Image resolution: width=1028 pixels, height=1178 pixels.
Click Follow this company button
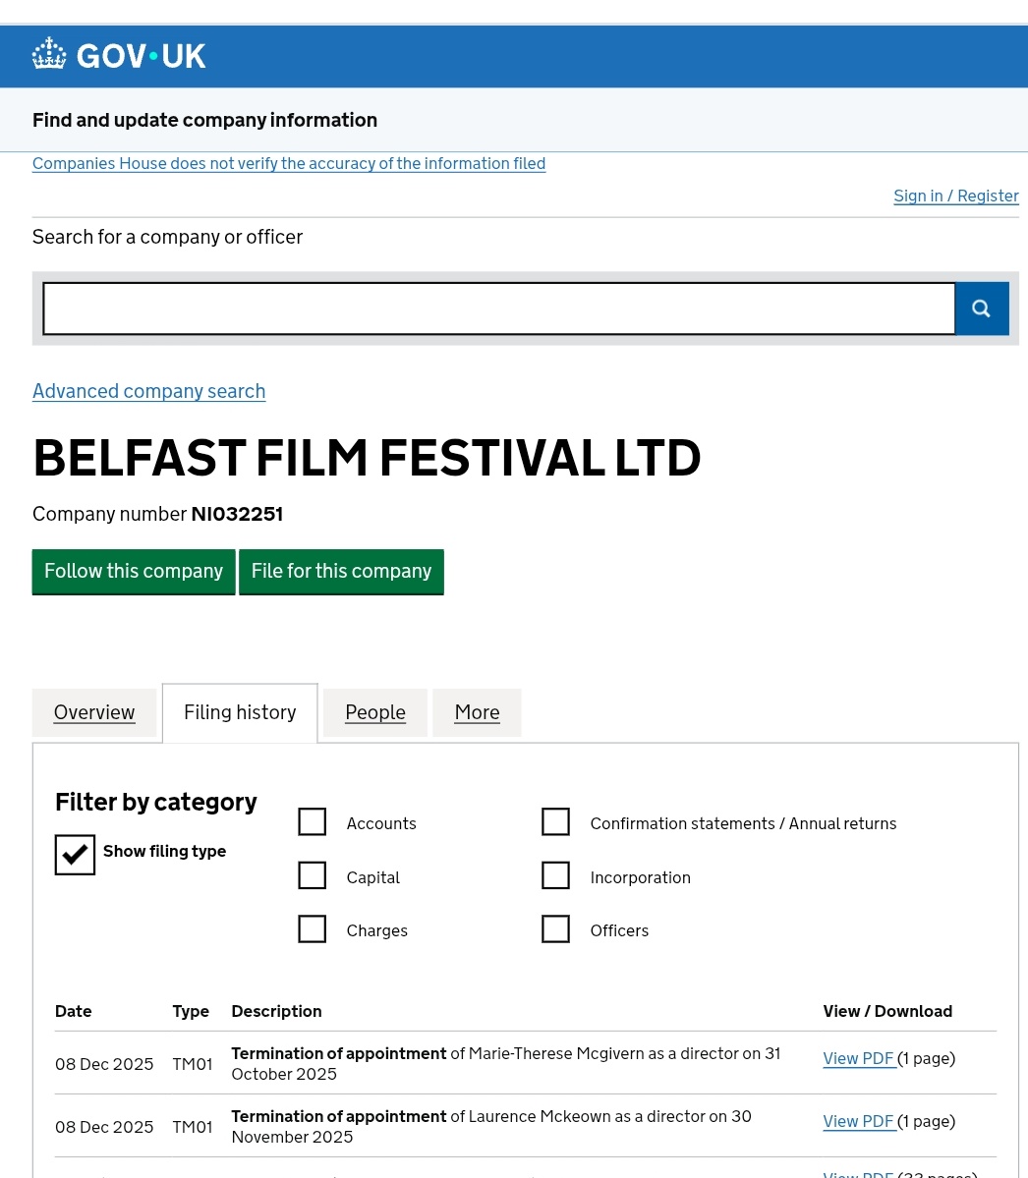point(134,572)
